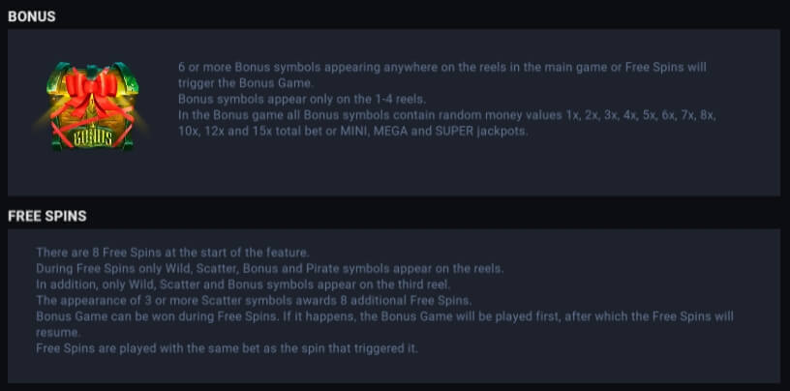Click the line about the third reel
790x391 pixels.
[x=243, y=285]
